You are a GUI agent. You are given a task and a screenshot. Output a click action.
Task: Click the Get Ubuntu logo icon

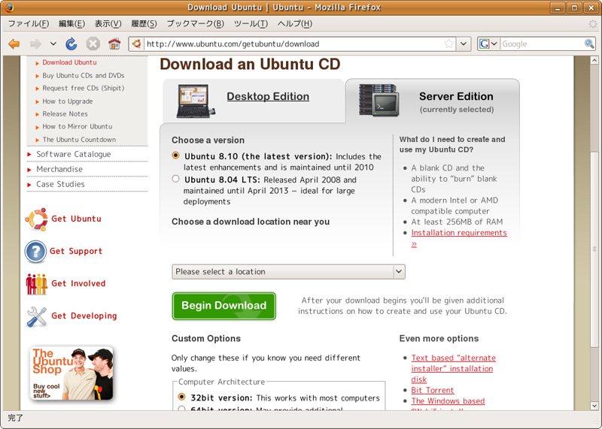pos(36,219)
